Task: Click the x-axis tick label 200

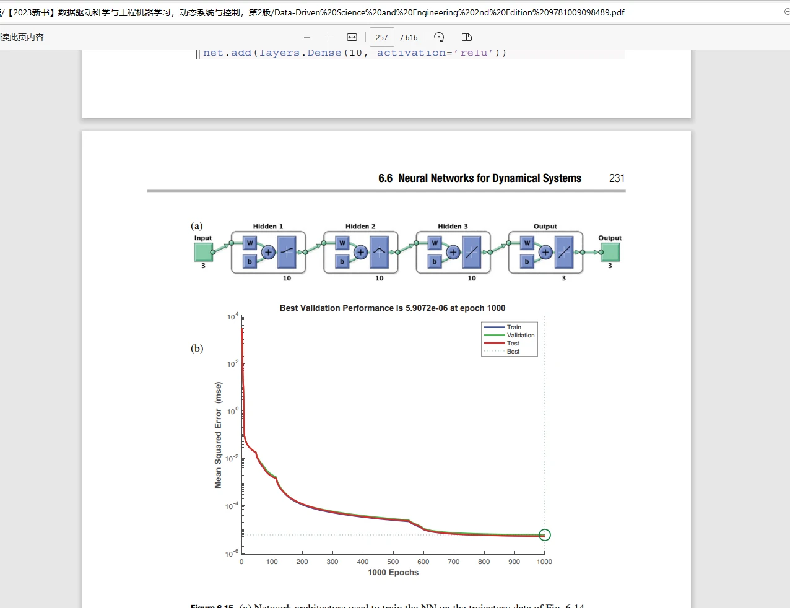Action: pos(302,562)
